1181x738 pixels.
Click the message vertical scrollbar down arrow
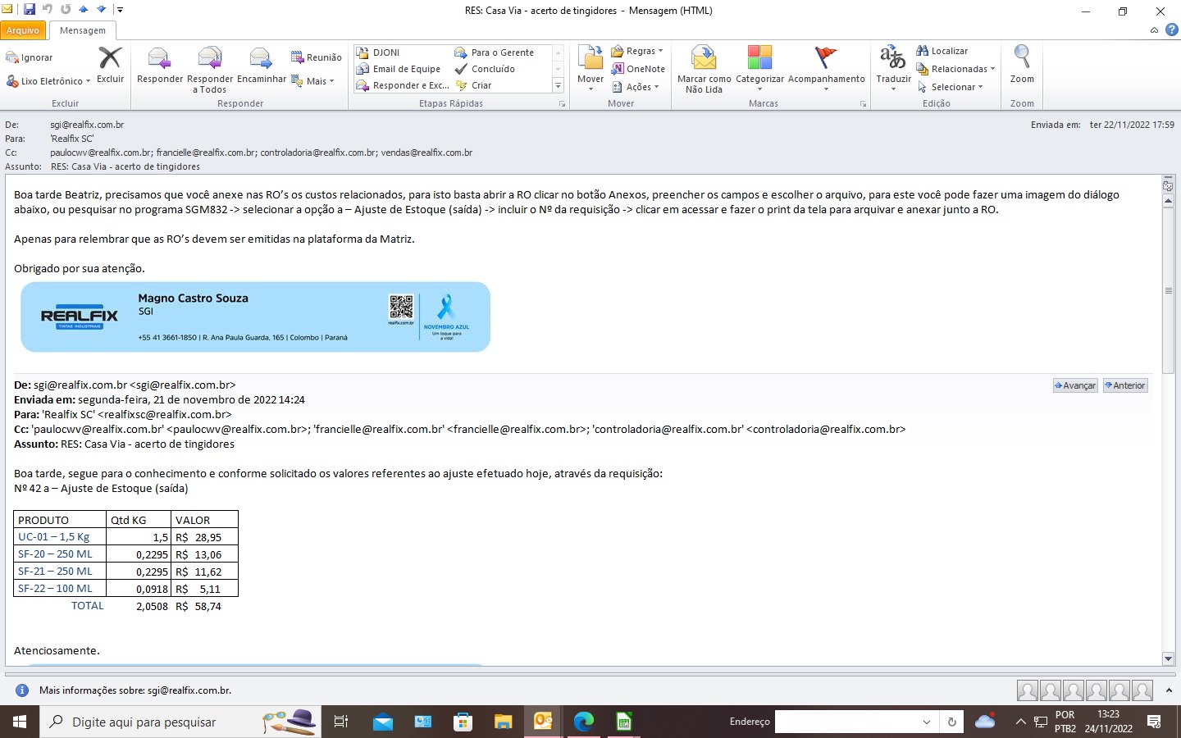[x=1168, y=658]
